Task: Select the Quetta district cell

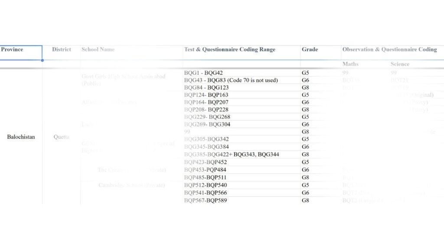Action: (x=61, y=137)
